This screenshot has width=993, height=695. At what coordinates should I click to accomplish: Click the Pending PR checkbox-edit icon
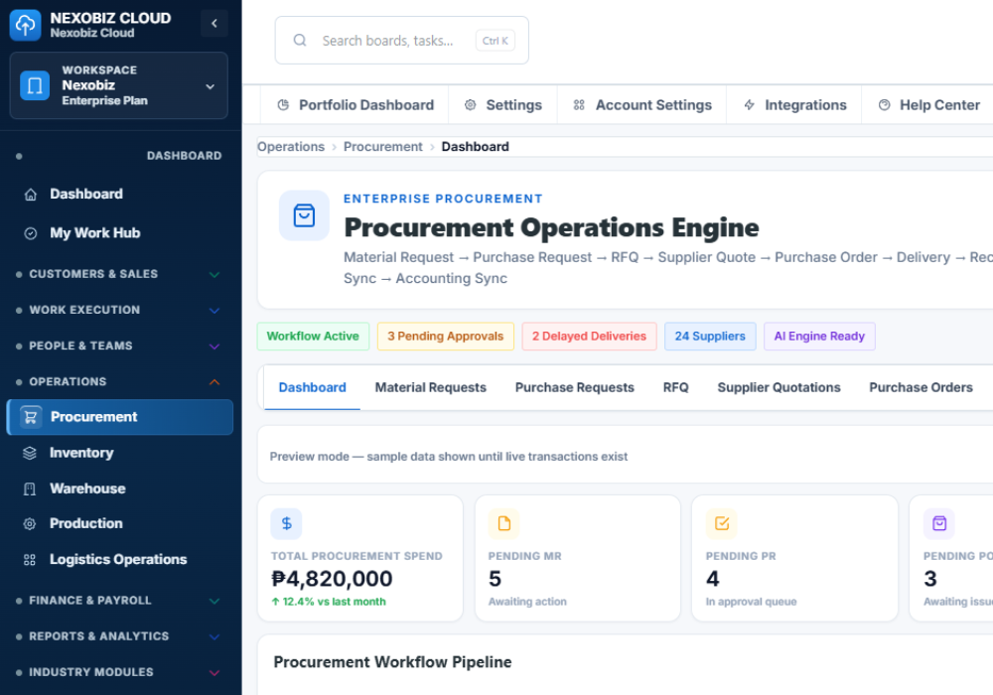click(722, 523)
